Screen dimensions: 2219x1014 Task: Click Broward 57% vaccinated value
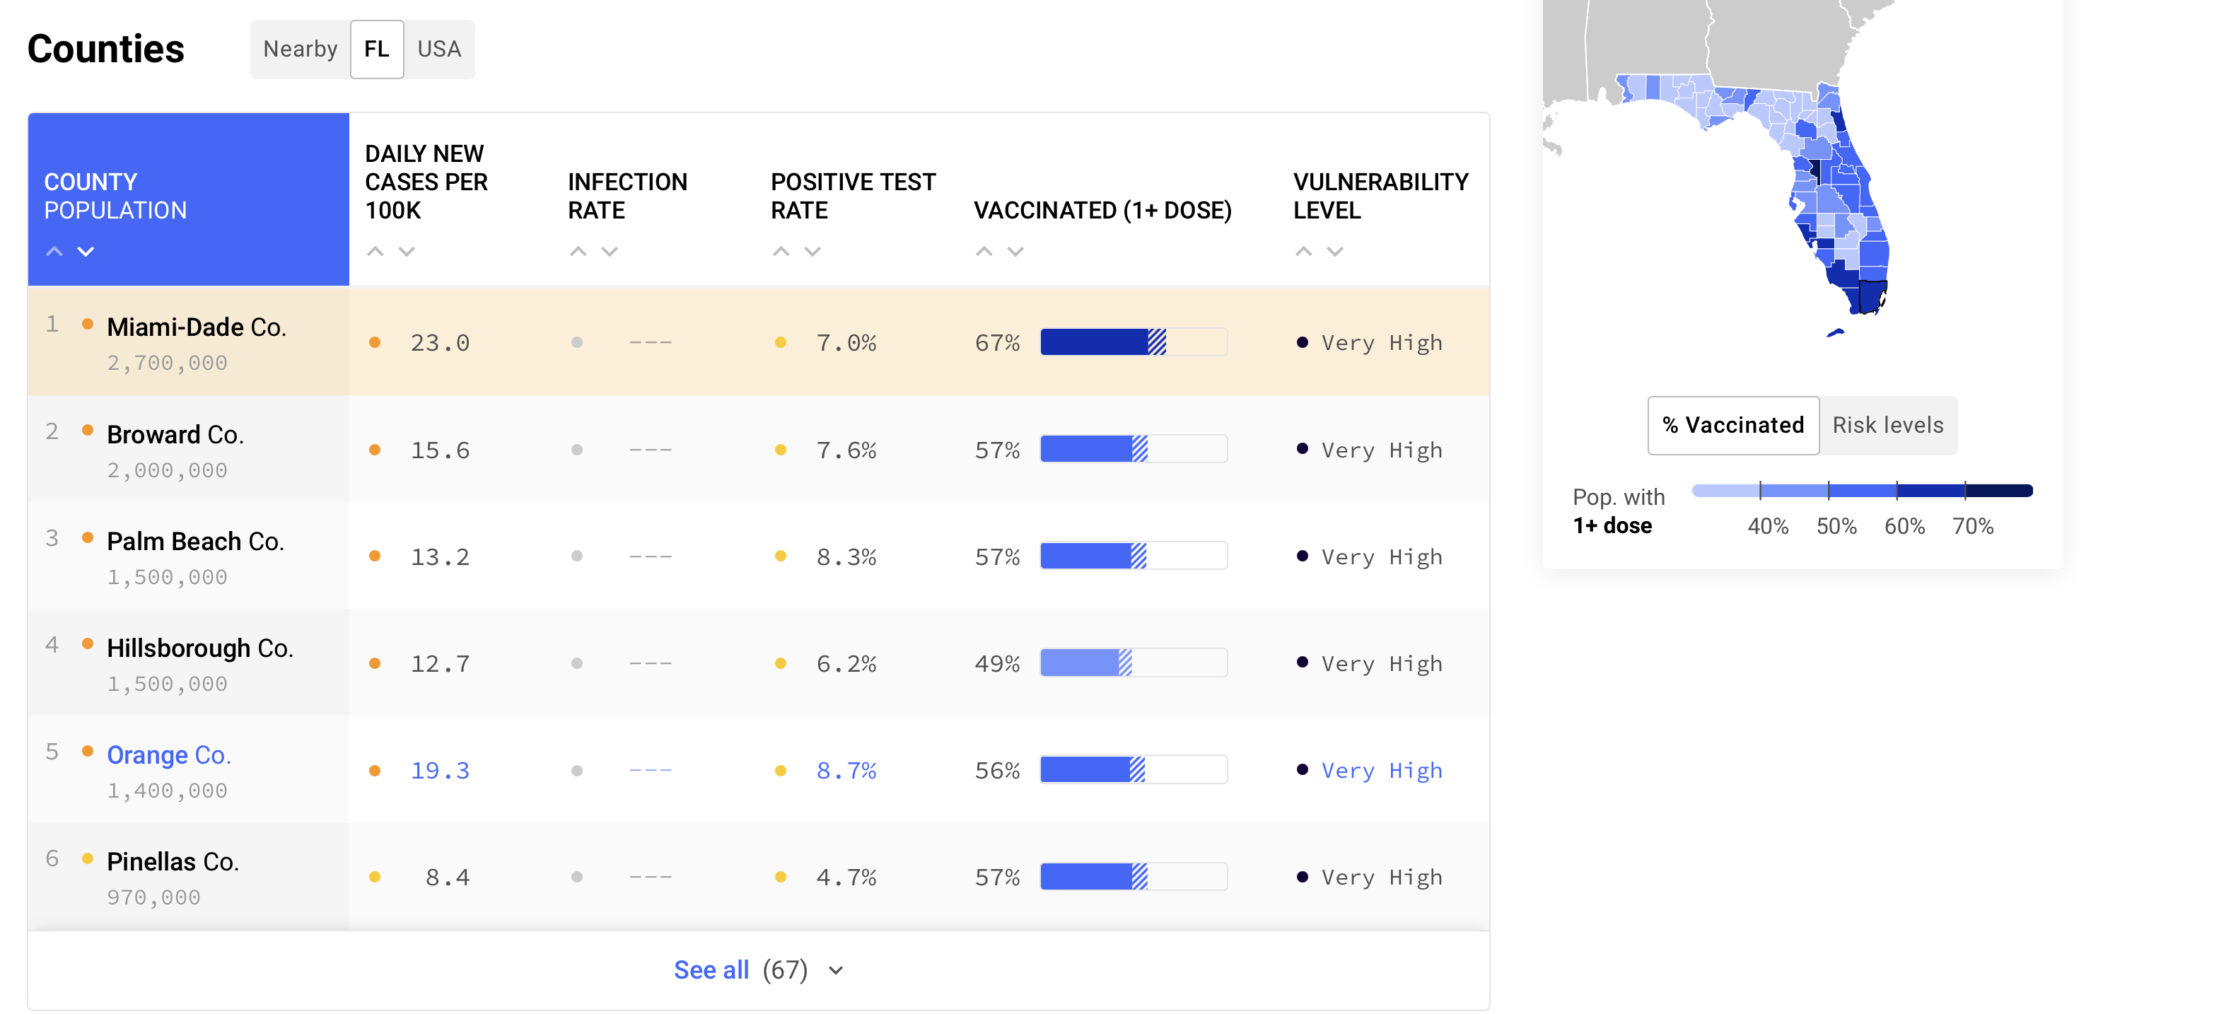(x=996, y=450)
